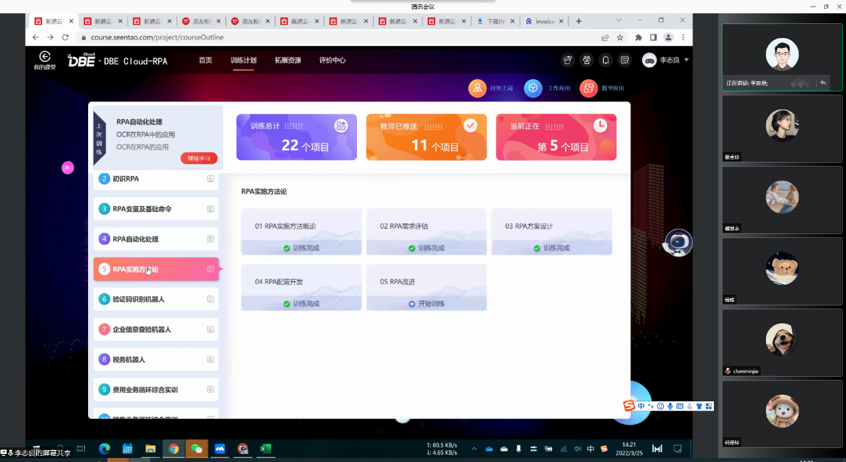
Task: Open WeChat from the Windows taskbar
Action: [x=197, y=449]
